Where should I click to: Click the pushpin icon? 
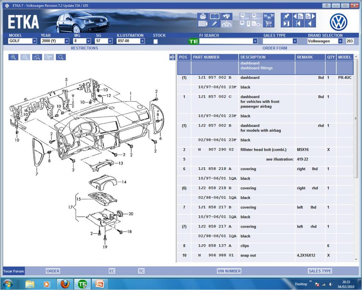286,16
